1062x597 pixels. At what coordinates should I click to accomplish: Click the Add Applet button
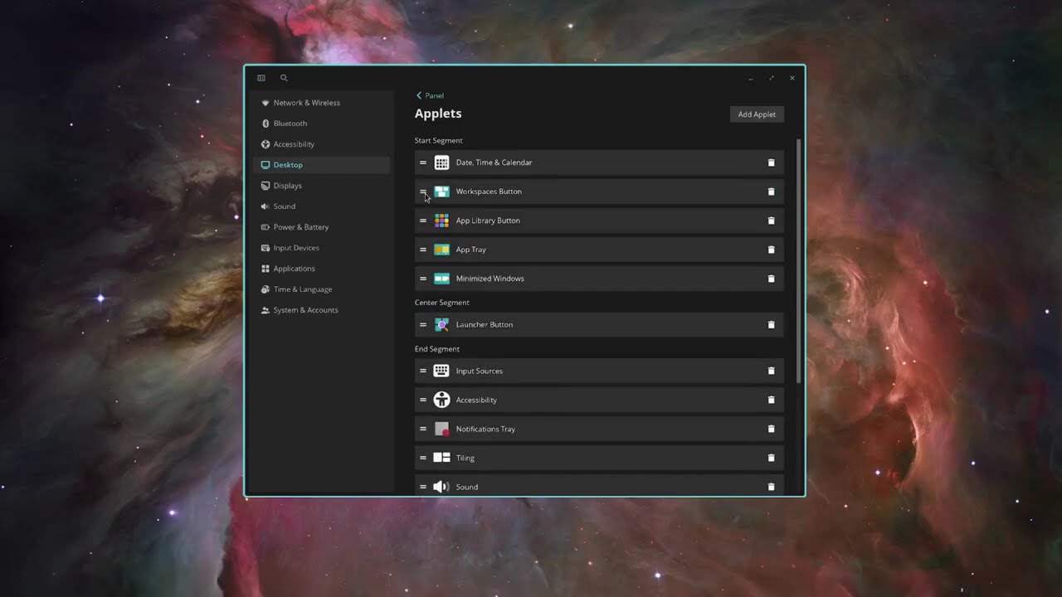point(757,114)
